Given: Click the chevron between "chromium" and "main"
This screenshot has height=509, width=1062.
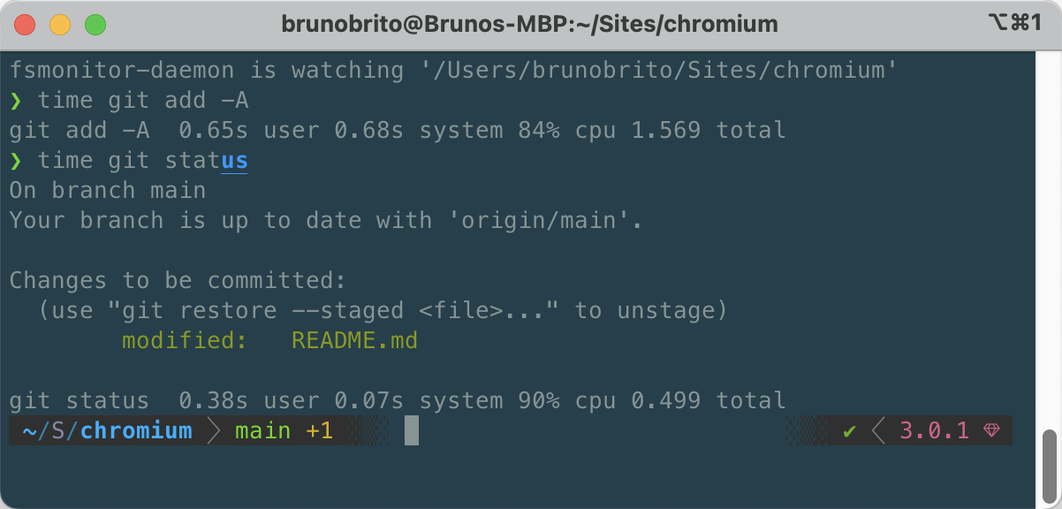Looking at the screenshot, I should click(213, 430).
